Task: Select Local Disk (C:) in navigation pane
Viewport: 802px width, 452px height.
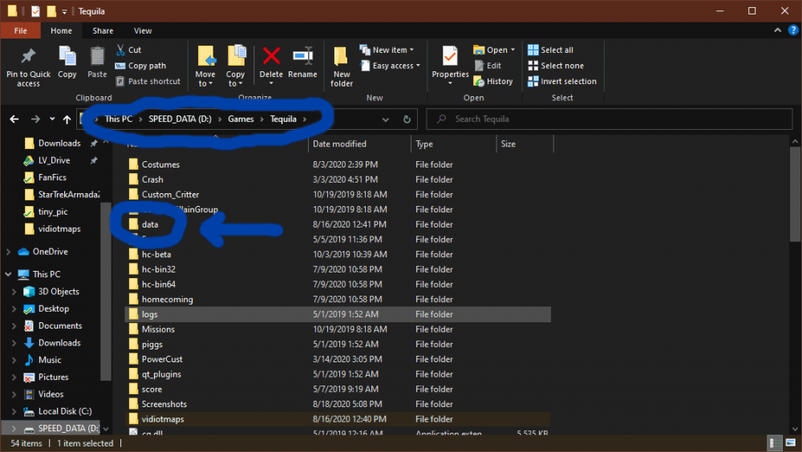Action: pyautogui.click(x=65, y=411)
